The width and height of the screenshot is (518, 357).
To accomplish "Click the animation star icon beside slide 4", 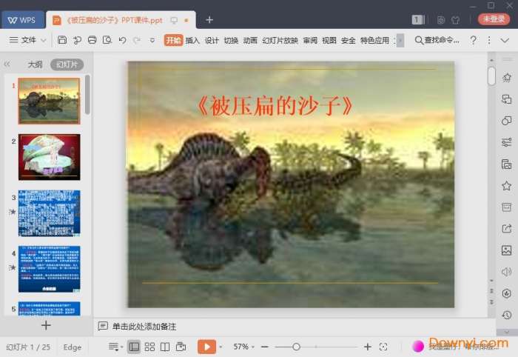I will [x=13, y=267].
